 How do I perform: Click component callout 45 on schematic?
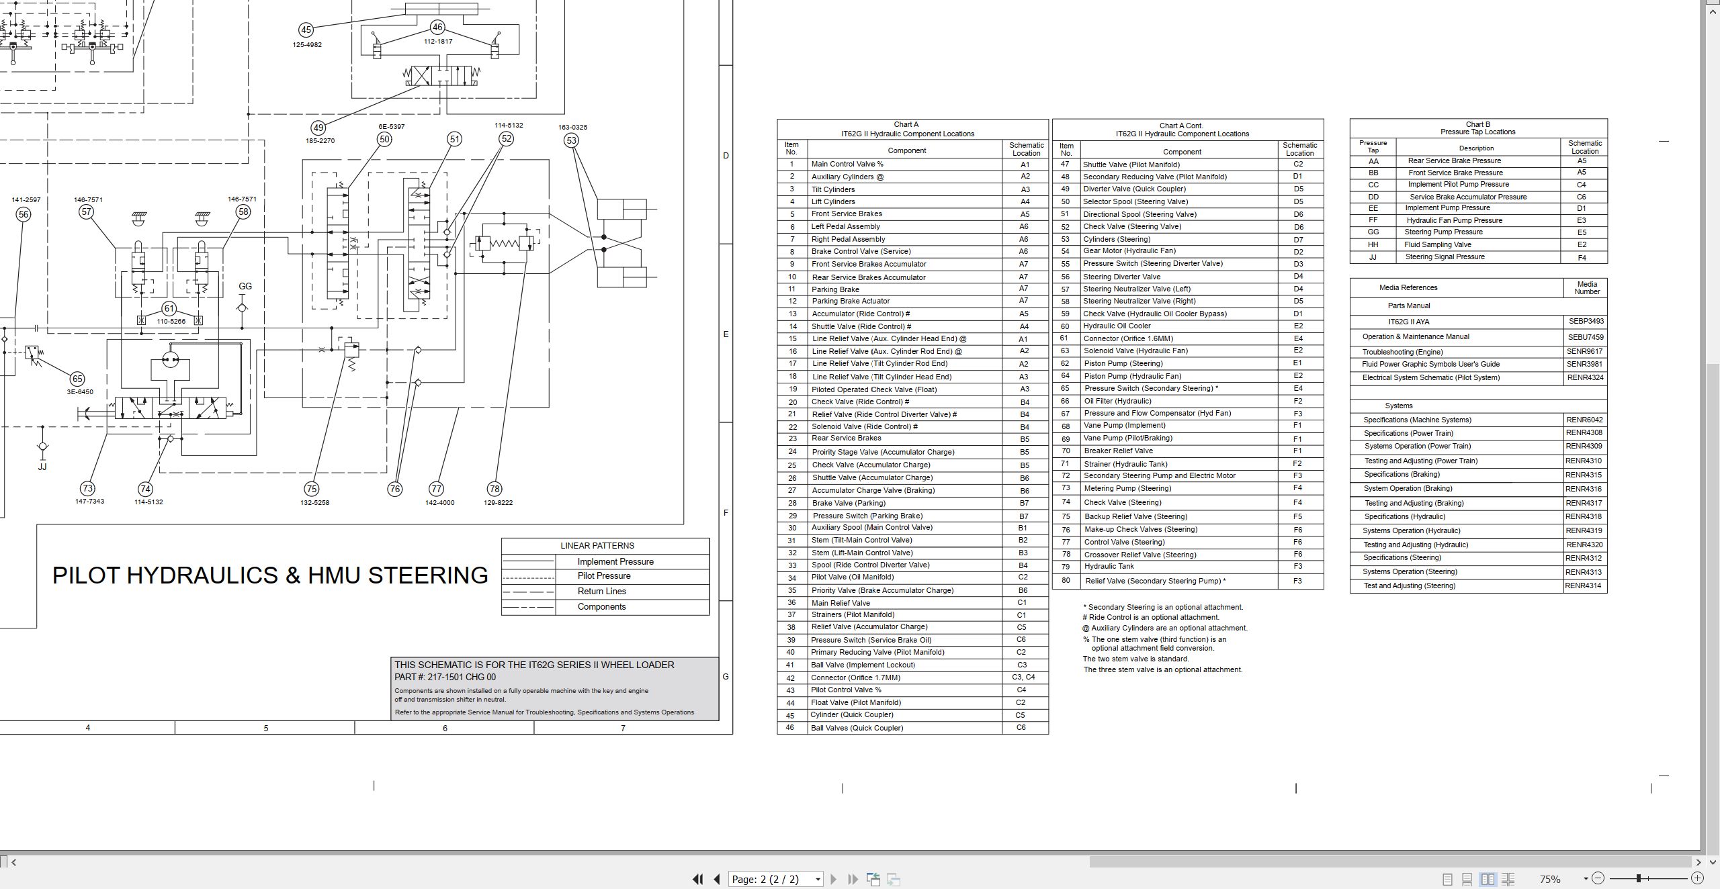[306, 30]
